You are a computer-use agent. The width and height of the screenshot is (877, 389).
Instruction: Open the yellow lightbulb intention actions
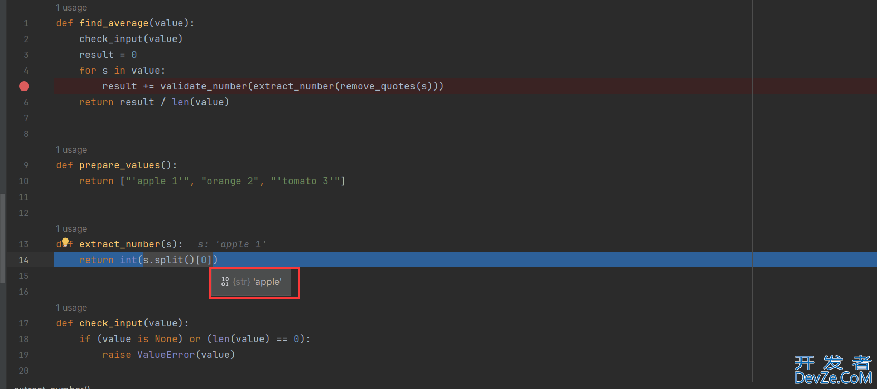coord(65,242)
